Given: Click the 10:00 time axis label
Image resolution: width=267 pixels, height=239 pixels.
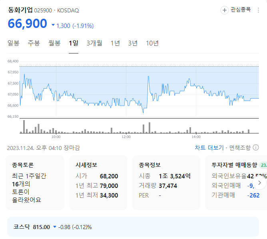Looking at the screenshot, I should click(x=56, y=137).
